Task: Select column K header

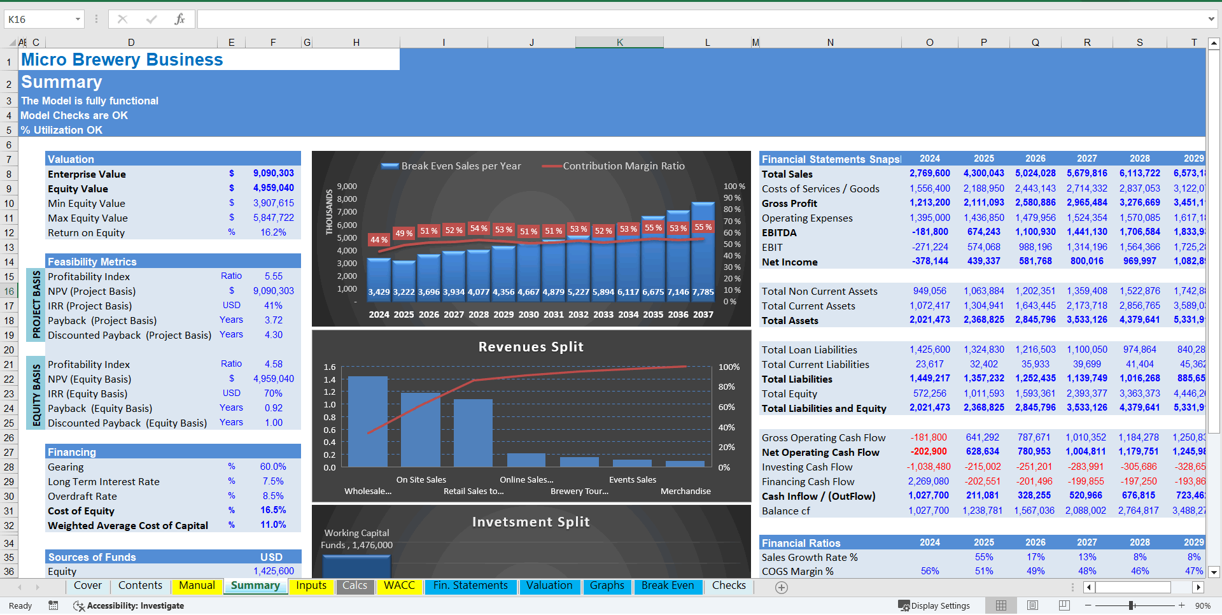Action: (x=619, y=43)
